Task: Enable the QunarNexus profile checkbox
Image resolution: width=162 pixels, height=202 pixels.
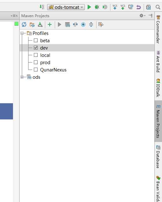Action: [36, 70]
